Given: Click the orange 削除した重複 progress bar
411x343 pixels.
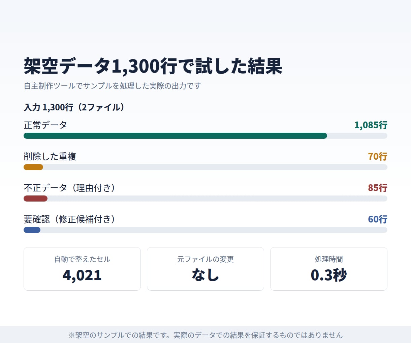Looking at the screenshot, I should pyautogui.click(x=33, y=167).
